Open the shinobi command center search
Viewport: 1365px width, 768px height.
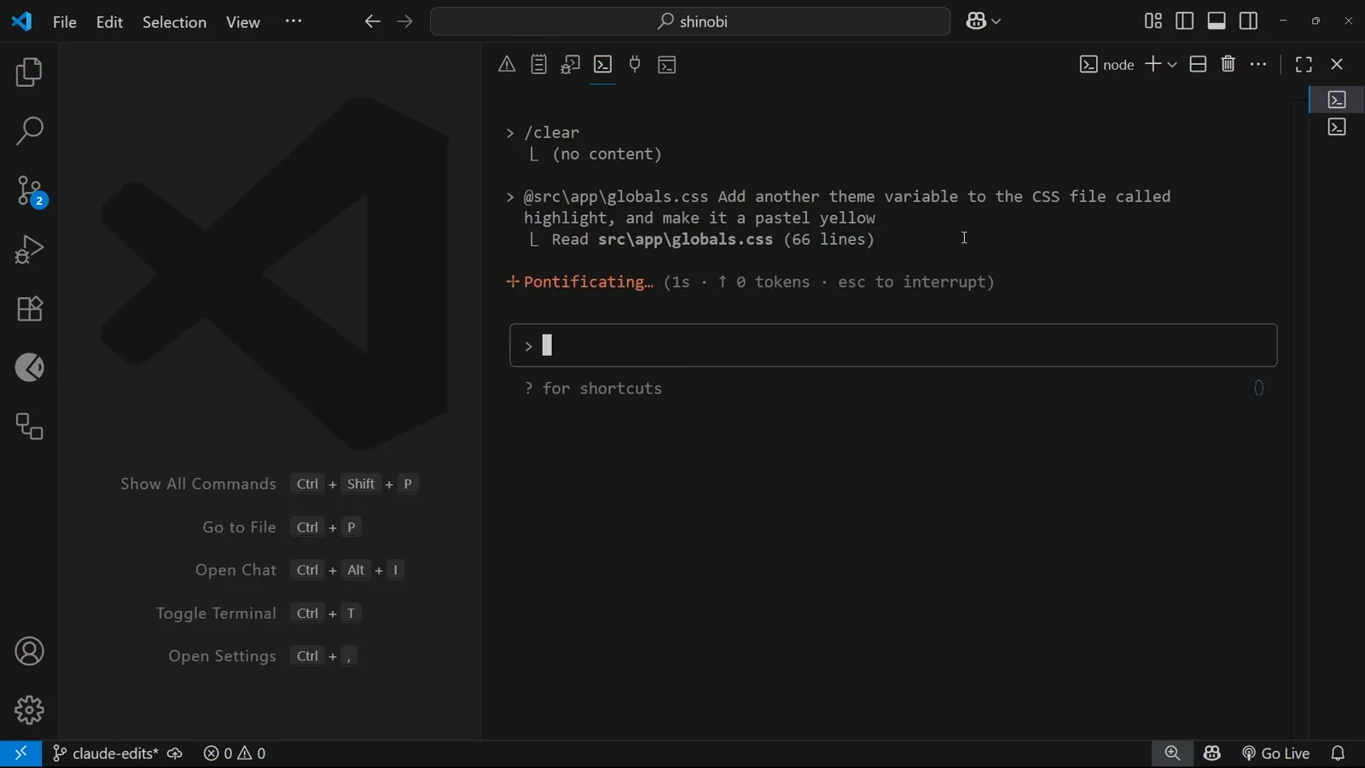[690, 21]
